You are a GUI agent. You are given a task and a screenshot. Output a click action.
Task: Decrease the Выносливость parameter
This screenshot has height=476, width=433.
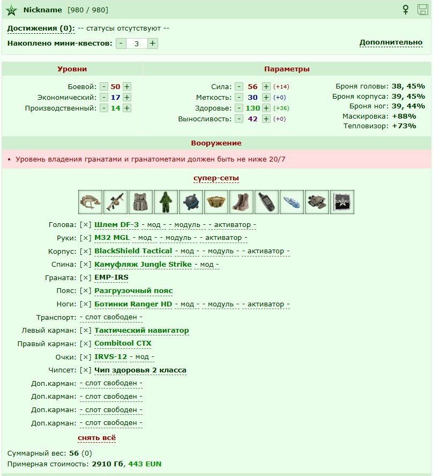pos(239,119)
